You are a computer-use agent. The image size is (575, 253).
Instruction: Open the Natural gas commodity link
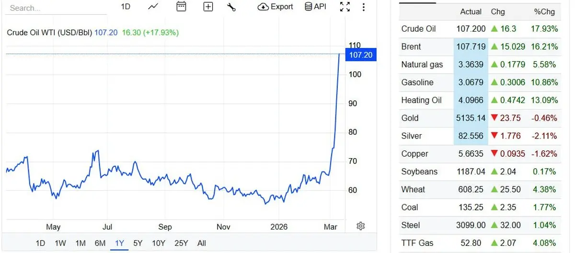click(422, 64)
